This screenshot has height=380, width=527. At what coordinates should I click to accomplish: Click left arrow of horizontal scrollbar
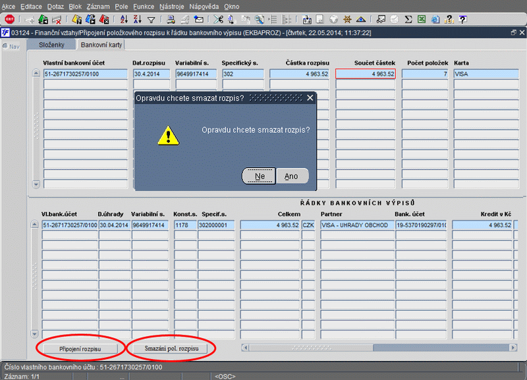pos(245,348)
